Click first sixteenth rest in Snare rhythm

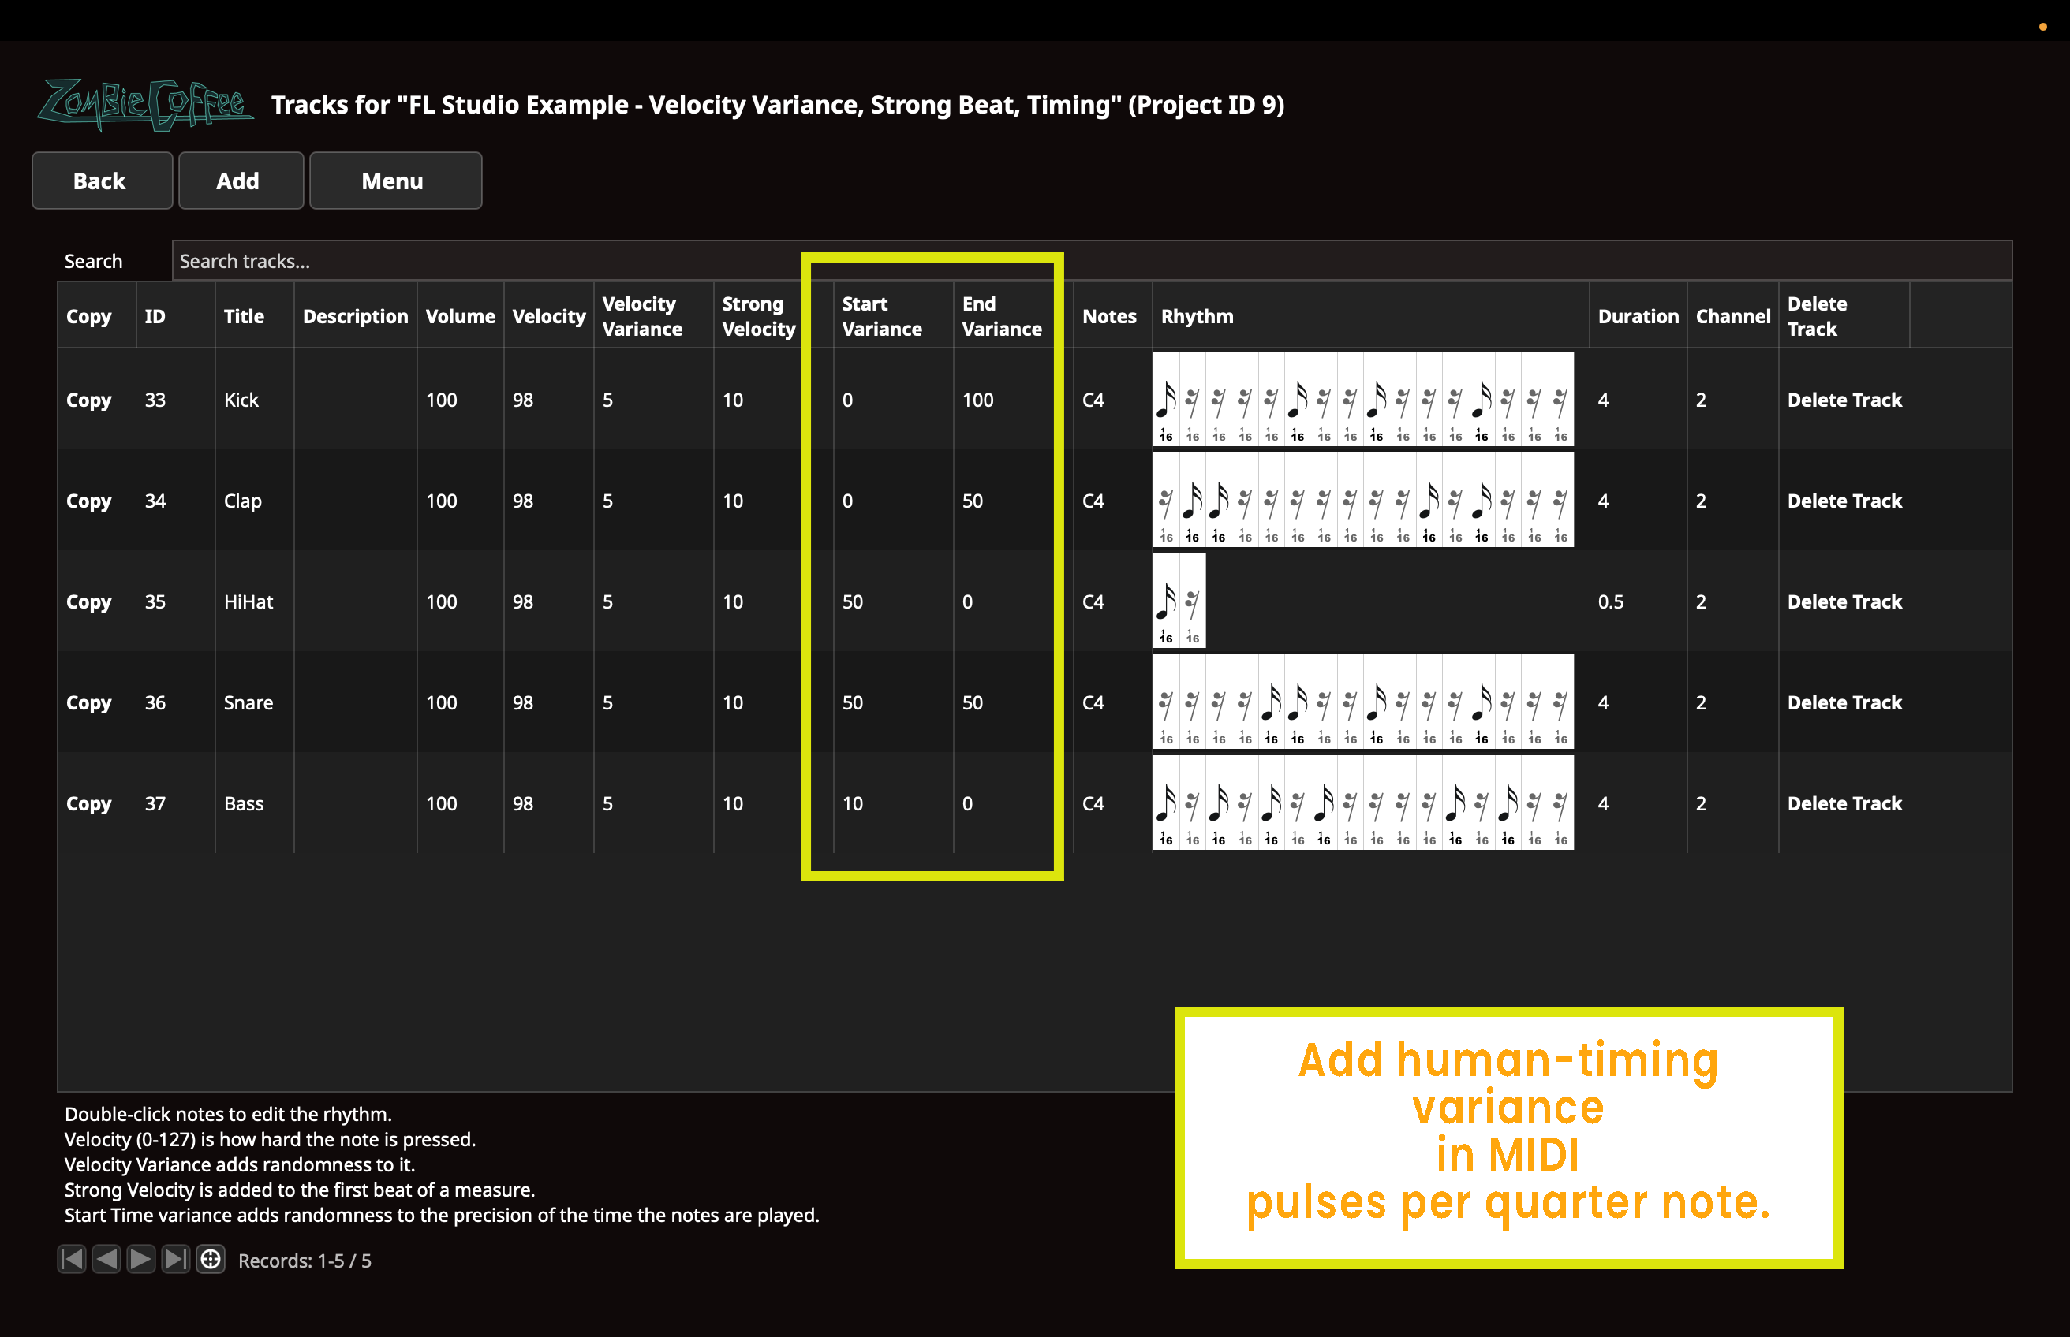[1166, 702]
